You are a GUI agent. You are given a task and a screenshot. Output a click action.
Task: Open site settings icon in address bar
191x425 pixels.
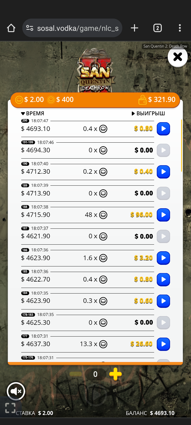(29, 28)
